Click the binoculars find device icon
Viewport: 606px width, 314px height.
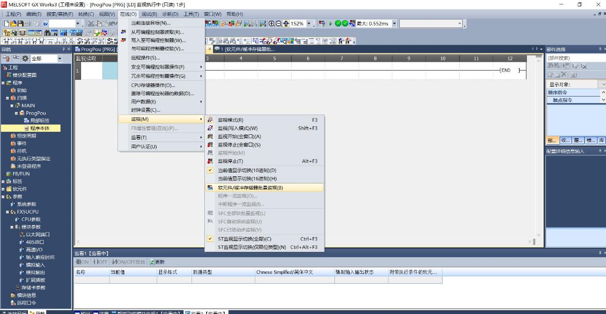(x=47, y=33)
